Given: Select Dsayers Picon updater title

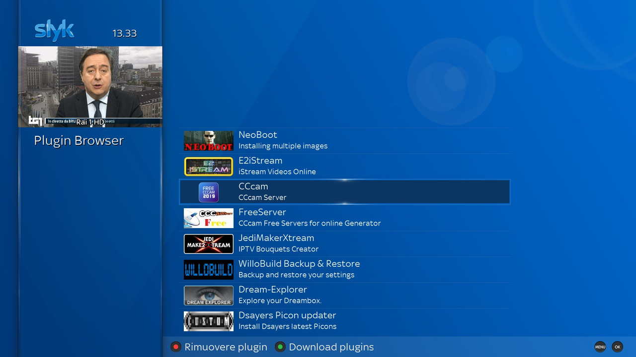Looking at the screenshot, I should click(x=287, y=315).
